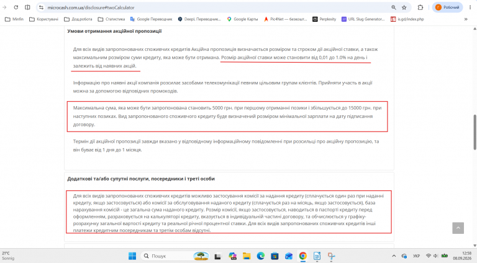The image size is (477, 263).
Task: Open the DeepL Переводчик bookmark
Action: [x=199, y=19]
